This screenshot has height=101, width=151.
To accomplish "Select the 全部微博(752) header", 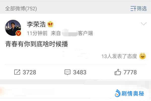I will [21, 9].
